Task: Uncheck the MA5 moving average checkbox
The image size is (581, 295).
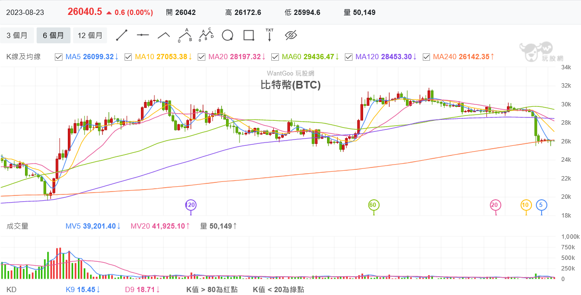Action: (x=59, y=57)
